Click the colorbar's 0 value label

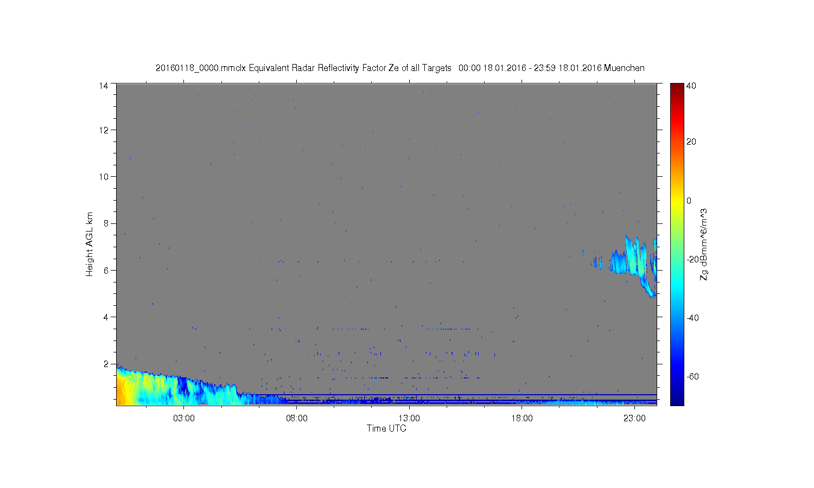coord(689,201)
